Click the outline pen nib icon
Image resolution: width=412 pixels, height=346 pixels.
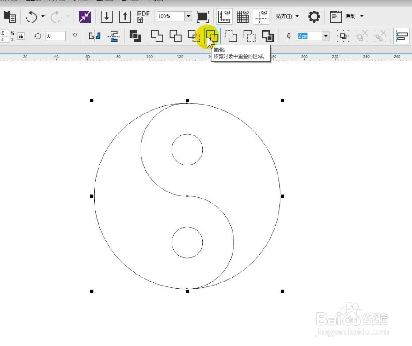289,36
